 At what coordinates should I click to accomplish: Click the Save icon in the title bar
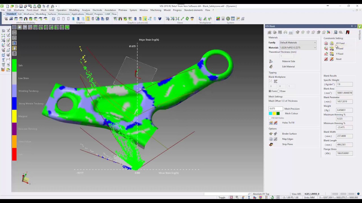pos(21,6)
